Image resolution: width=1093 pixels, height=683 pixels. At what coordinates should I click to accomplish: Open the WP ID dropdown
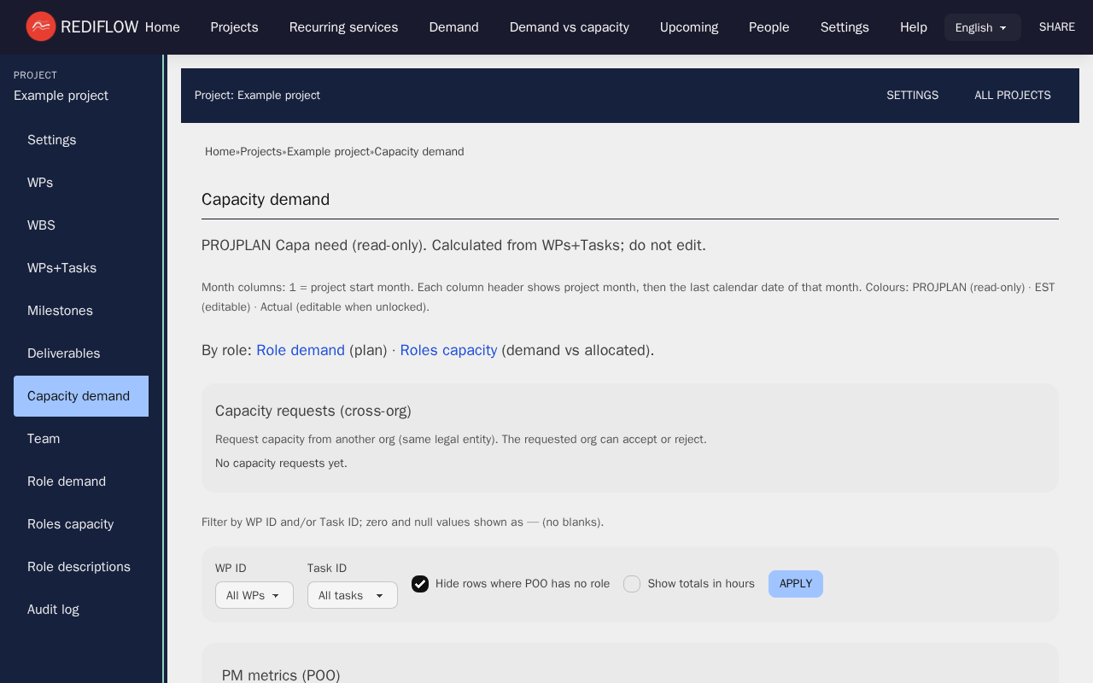254,595
